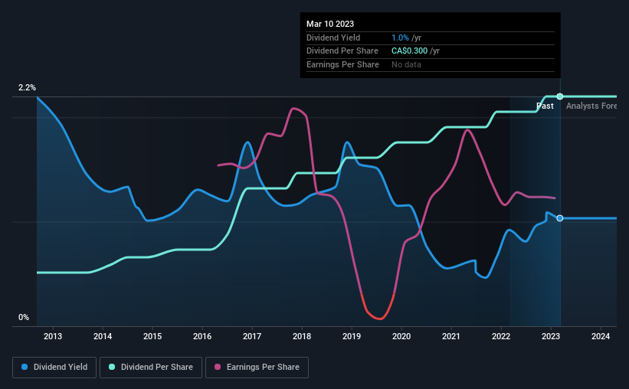Click the 2.2% y-axis label
The width and height of the screenshot is (629, 389).
(27, 87)
